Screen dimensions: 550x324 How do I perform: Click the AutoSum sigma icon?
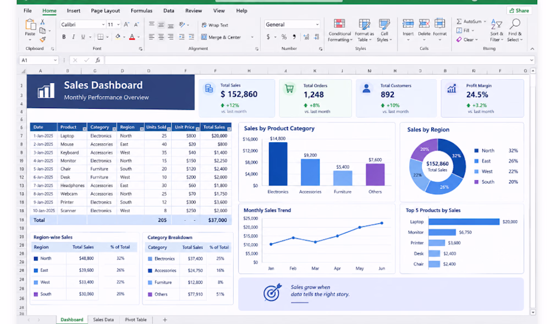click(459, 21)
